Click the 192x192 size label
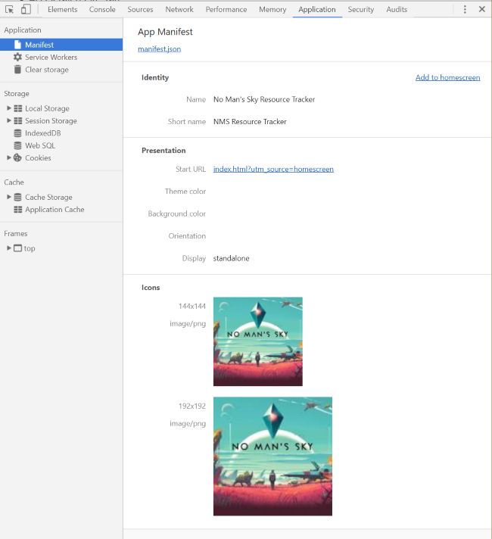The height and width of the screenshot is (539, 492). pyautogui.click(x=192, y=407)
